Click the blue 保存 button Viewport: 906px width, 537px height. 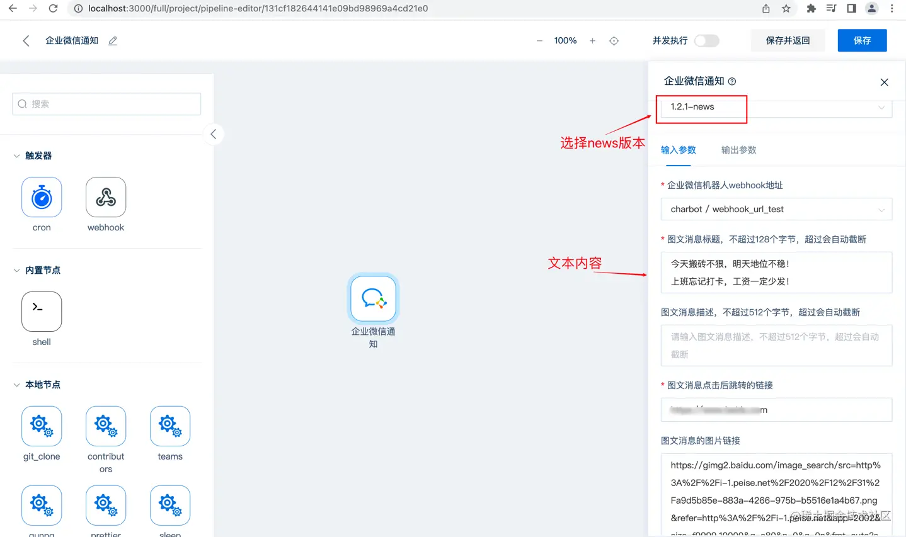[862, 41]
